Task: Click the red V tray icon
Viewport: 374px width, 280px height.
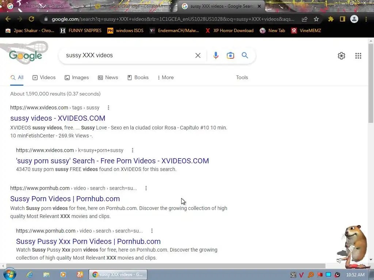Action: [301, 275]
